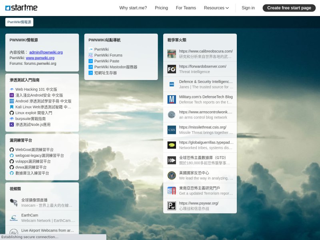
Task: Open PwnWiki Forums link text
Action: (x=108, y=55)
